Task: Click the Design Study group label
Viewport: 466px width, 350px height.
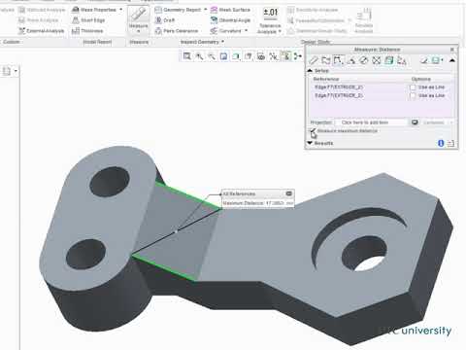Action: 316,42
